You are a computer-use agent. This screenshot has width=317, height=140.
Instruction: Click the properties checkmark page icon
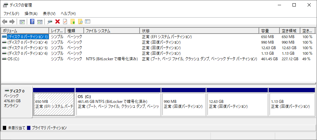(x=65, y=21)
